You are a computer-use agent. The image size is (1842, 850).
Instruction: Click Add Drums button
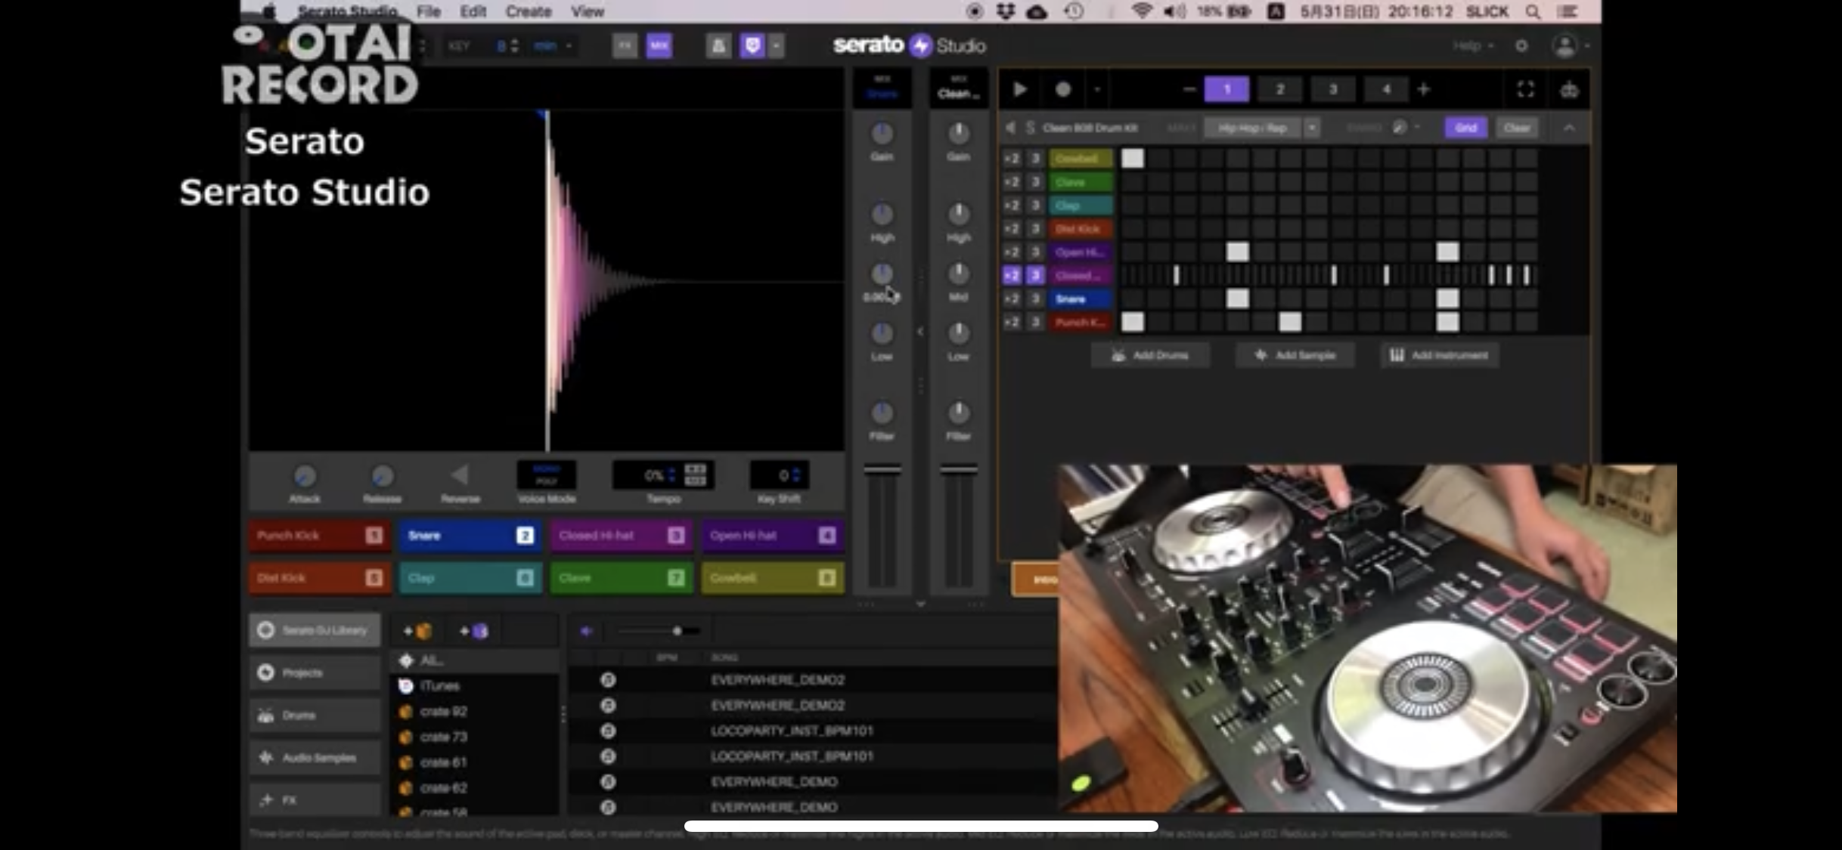tap(1150, 355)
